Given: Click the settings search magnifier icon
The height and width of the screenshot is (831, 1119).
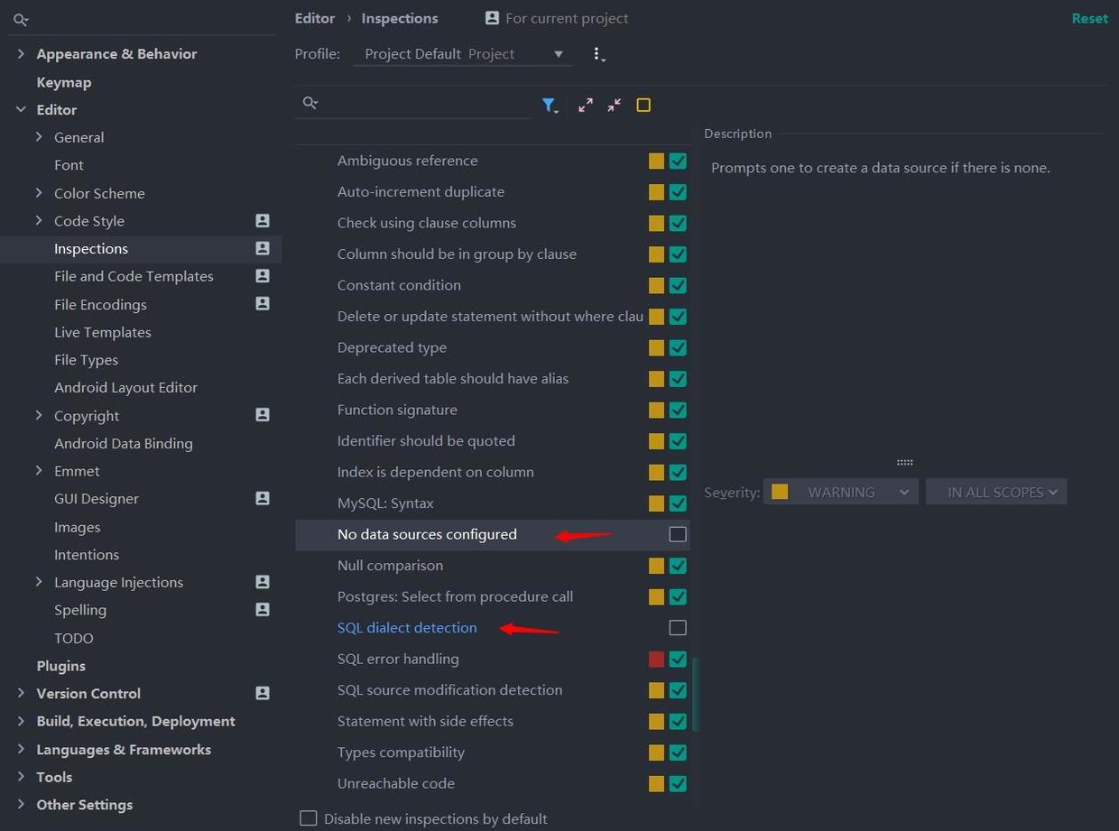Looking at the screenshot, I should (x=21, y=19).
